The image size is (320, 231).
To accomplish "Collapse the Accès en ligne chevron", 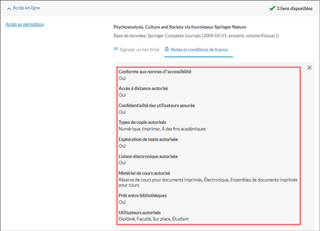I will point(9,8).
